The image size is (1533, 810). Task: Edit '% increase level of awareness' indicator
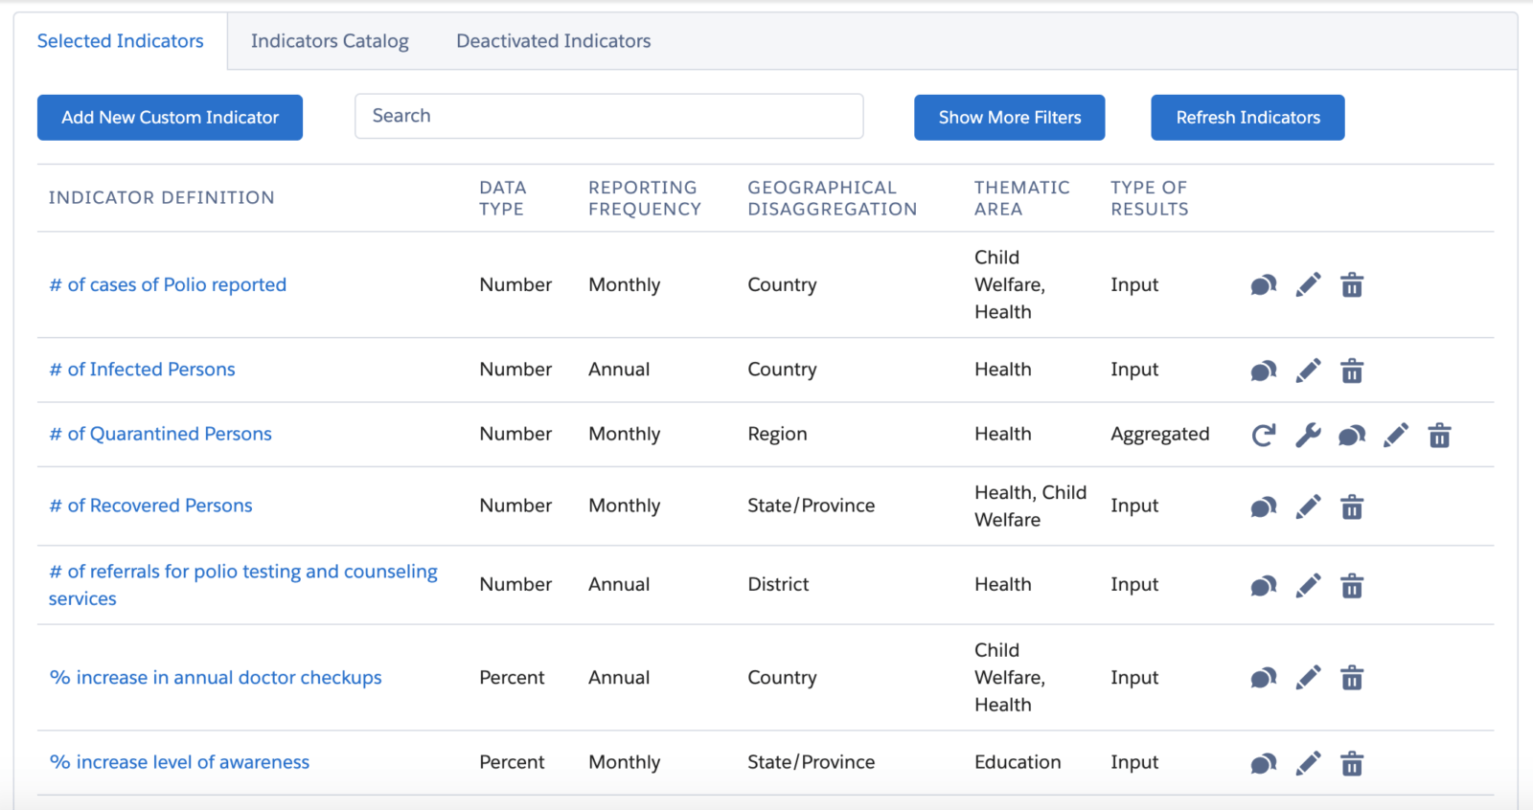point(1308,763)
